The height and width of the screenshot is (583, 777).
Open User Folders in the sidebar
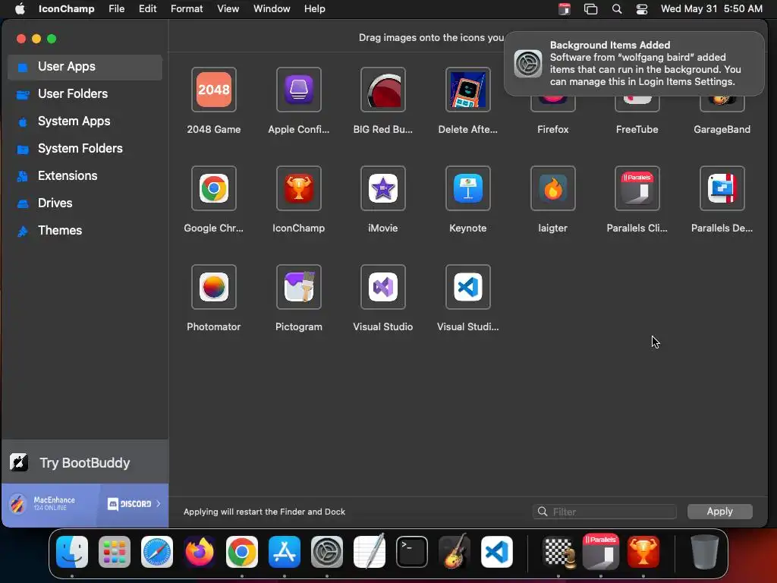pyautogui.click(x=85, y=93)
